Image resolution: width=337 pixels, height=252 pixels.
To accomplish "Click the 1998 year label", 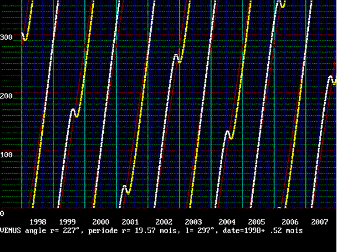I will pyautogui.click(x=38, y=222).
